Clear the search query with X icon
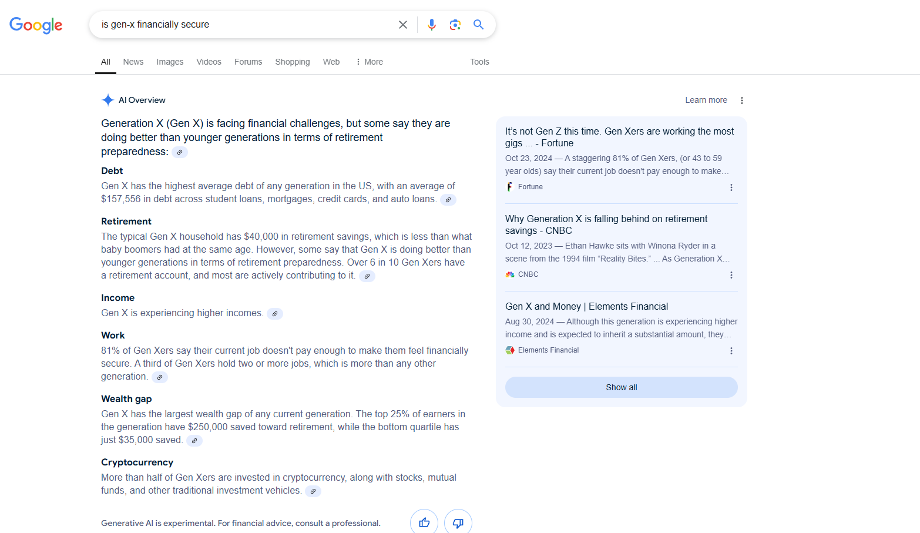 pyautogui.click(x=403, y=25)
